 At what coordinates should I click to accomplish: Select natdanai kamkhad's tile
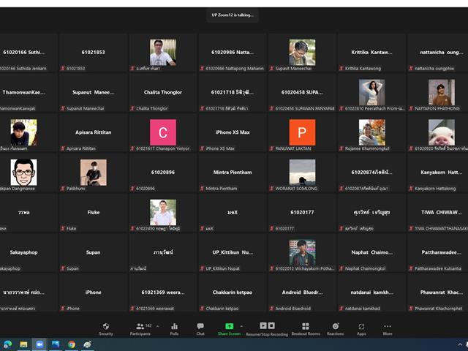[372, 292]
